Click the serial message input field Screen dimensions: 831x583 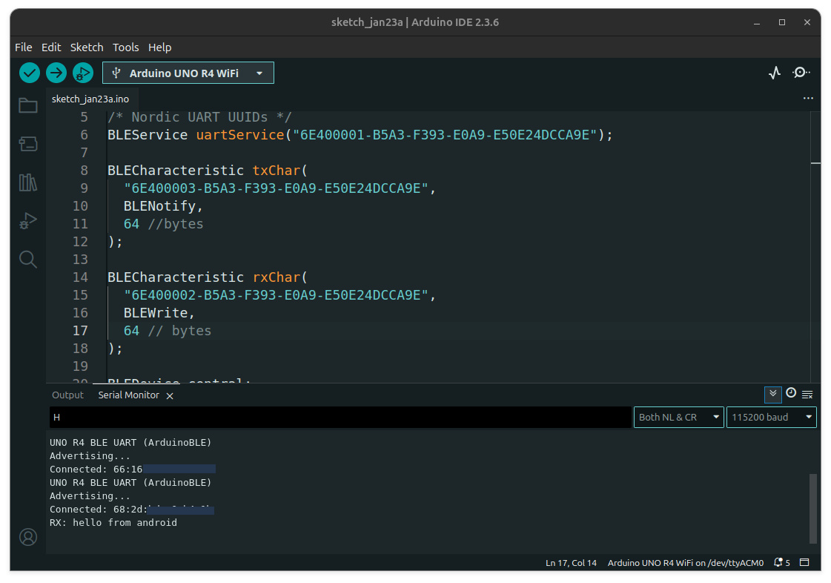[340, 418]
